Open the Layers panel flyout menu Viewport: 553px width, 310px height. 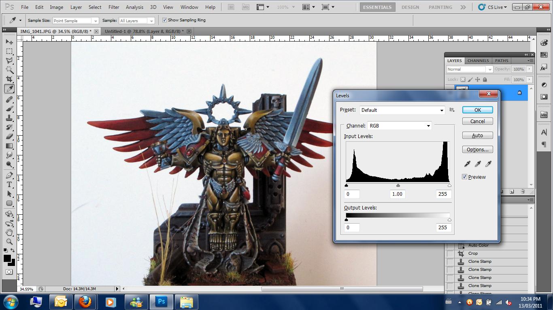click(530, 61)
